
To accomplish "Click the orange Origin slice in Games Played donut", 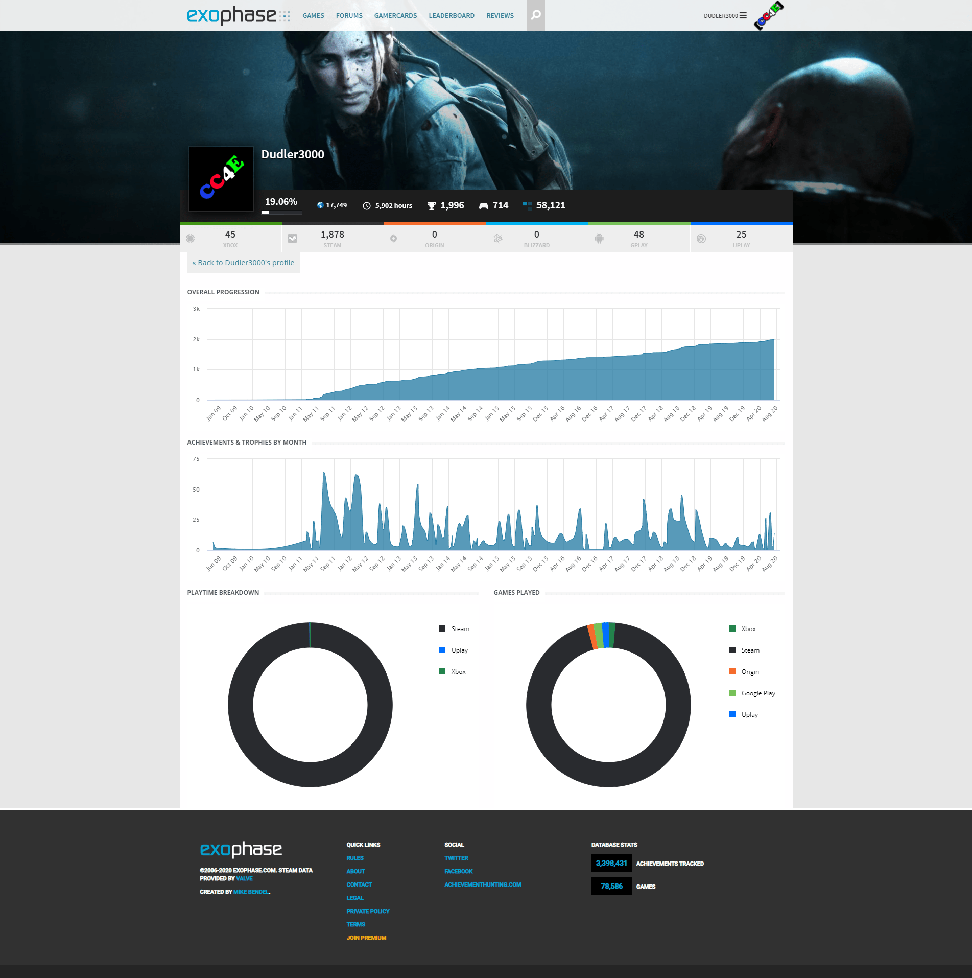I will [592, 637].
